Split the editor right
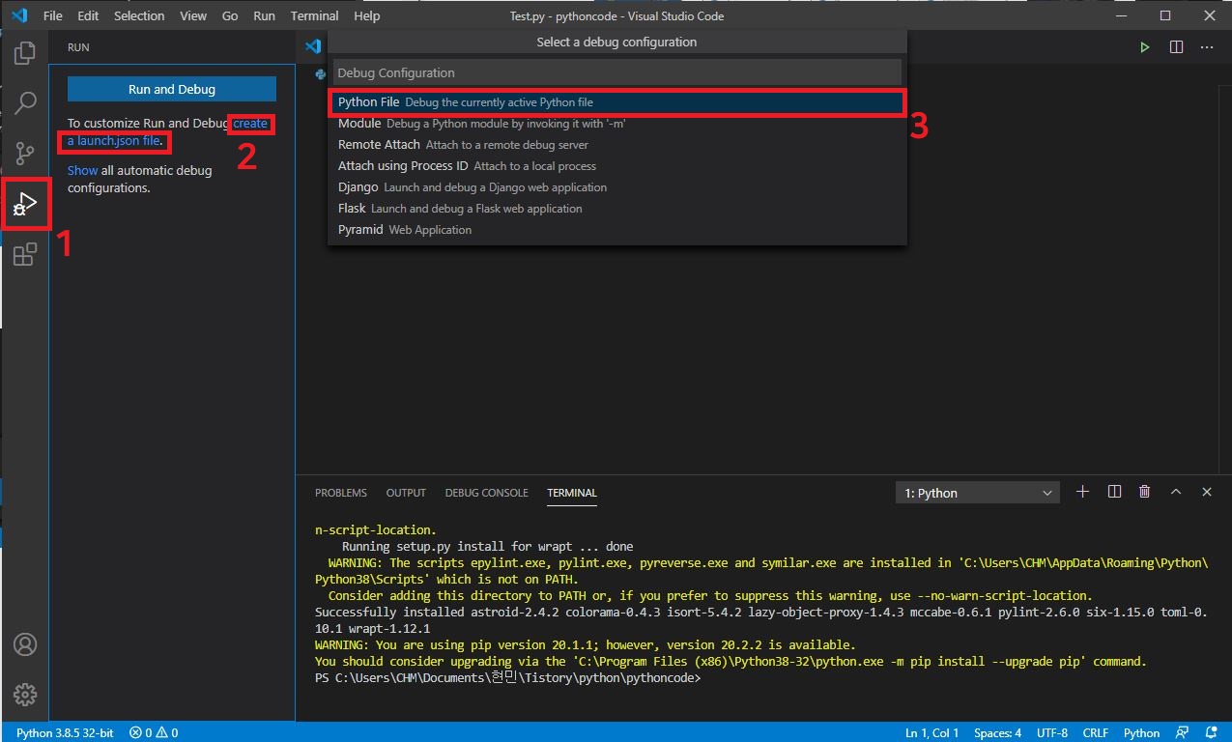This screenshot has width=1232, height=742. pos(1176,47)
